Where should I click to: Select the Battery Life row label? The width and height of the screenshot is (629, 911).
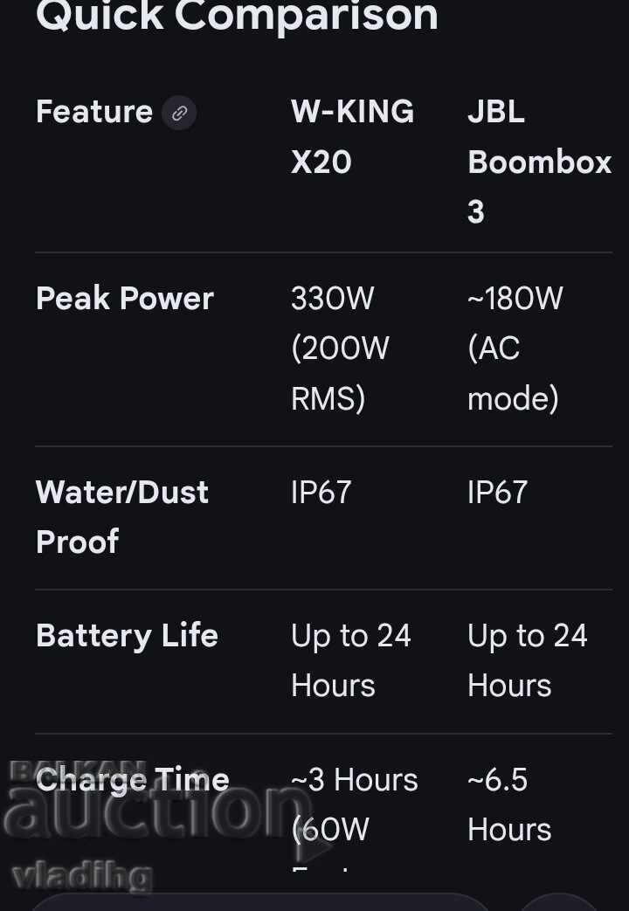click(127, 636)
